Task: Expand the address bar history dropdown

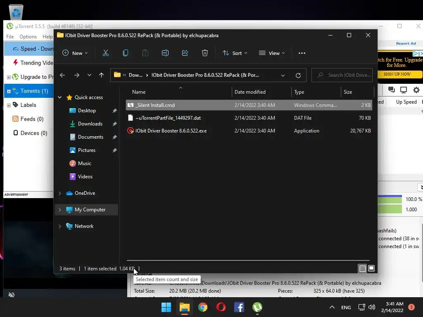Action: point(283,76)
